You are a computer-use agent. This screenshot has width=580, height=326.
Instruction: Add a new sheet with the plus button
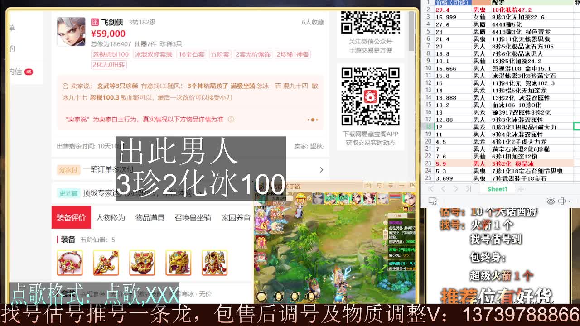click(521, 189)
